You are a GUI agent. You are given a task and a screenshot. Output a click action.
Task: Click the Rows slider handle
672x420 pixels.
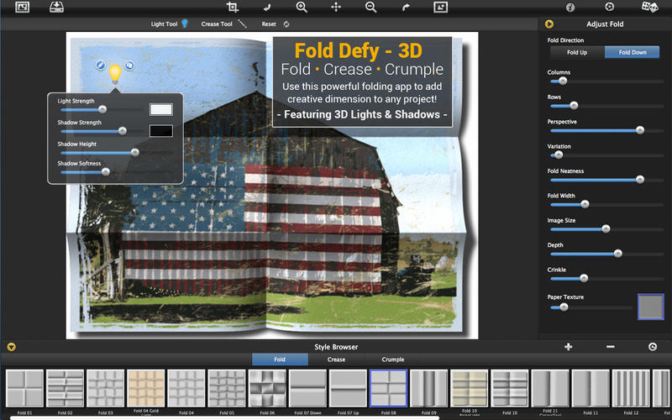[x=574, y=106]
